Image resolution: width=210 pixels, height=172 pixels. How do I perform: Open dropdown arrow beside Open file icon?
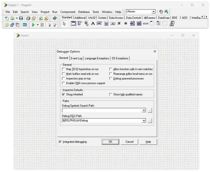click(17, 18)
